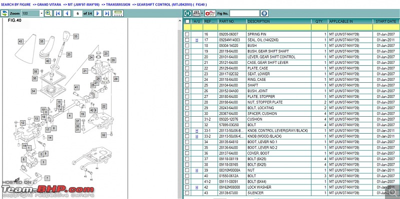Image resolution: width=400 pixels, height=199 pixels.
Task: Sort by QTY. column header
Action: [319, 21]
